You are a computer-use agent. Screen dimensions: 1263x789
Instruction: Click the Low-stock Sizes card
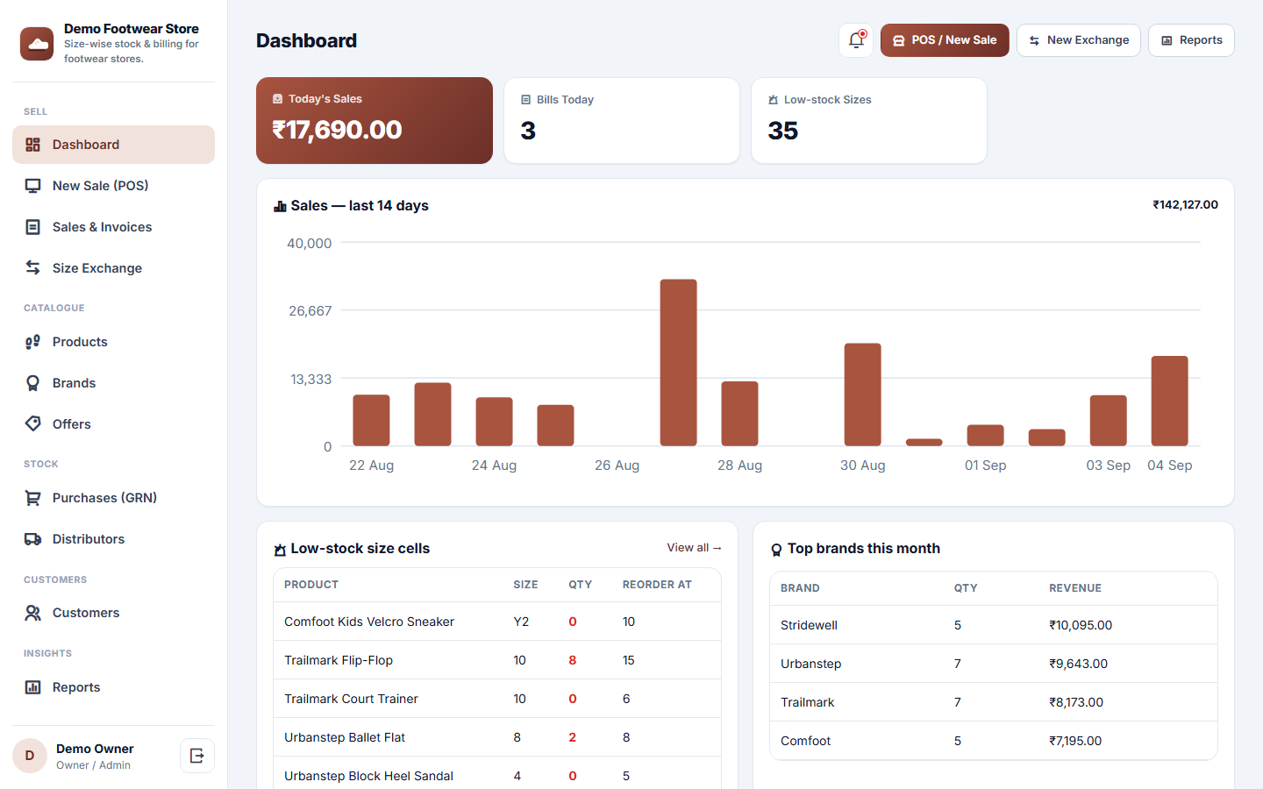[x=869, y=121]
